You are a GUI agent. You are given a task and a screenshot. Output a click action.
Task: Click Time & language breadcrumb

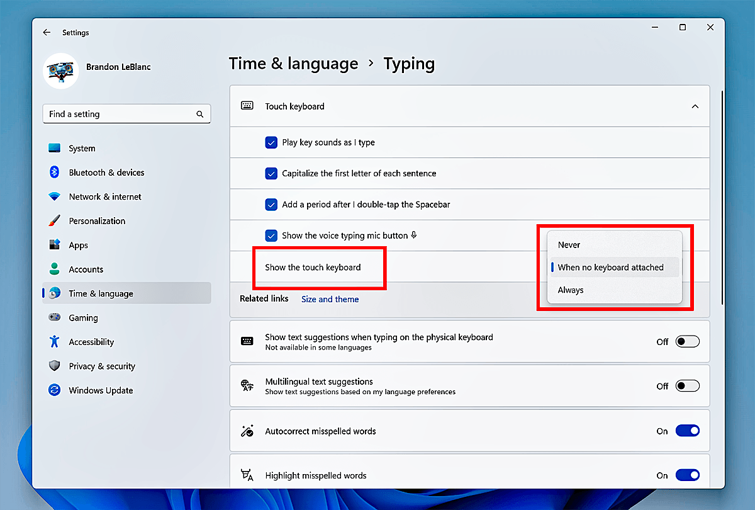(x=293, y=64)
